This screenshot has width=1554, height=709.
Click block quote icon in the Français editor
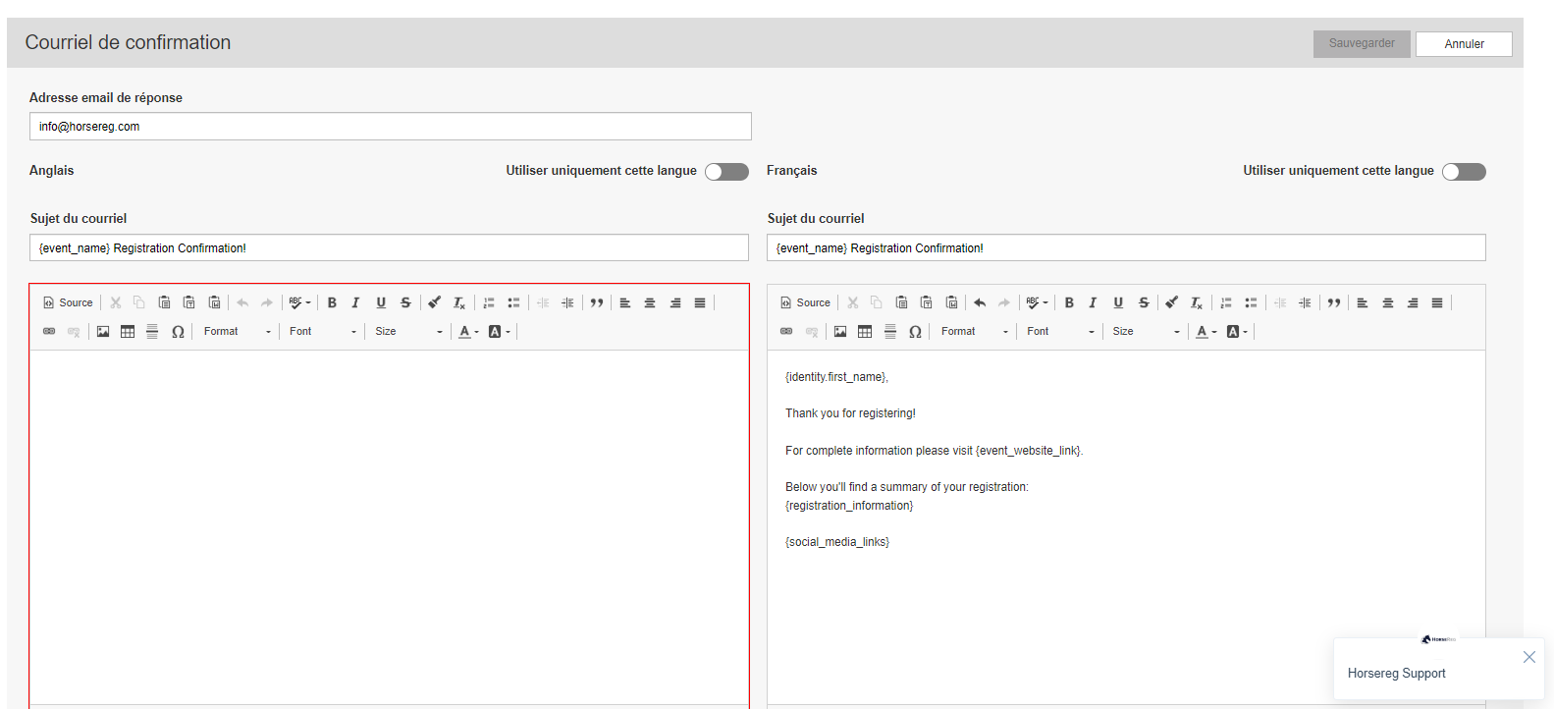(x=1334, y=302)
